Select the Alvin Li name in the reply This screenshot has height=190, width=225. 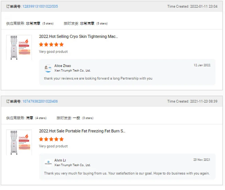[x=60, y=160]
